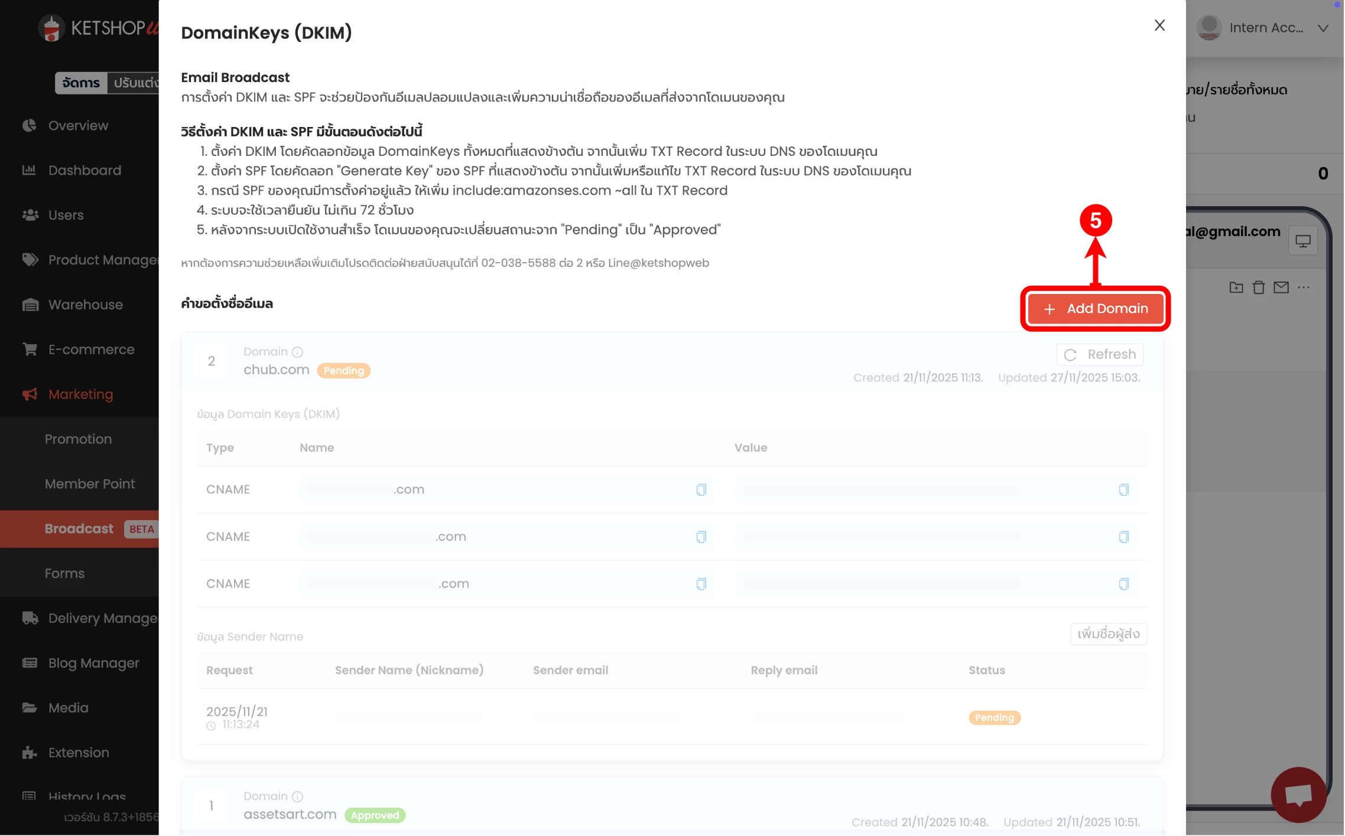Open the Member Point submenu item
Viewport: 1345px width, 836px height.
[90, 484]
